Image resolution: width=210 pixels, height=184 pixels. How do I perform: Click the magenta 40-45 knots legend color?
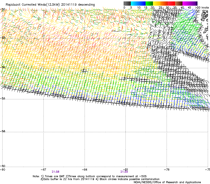point(186,3)
